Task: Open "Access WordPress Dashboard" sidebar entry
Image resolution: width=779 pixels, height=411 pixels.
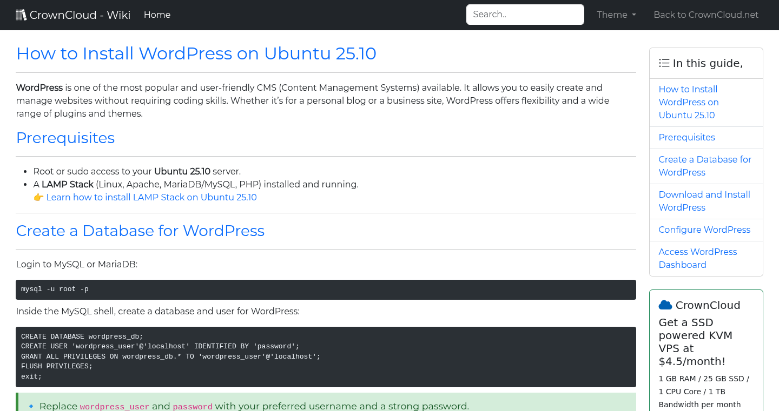Action: click(697, 258)
